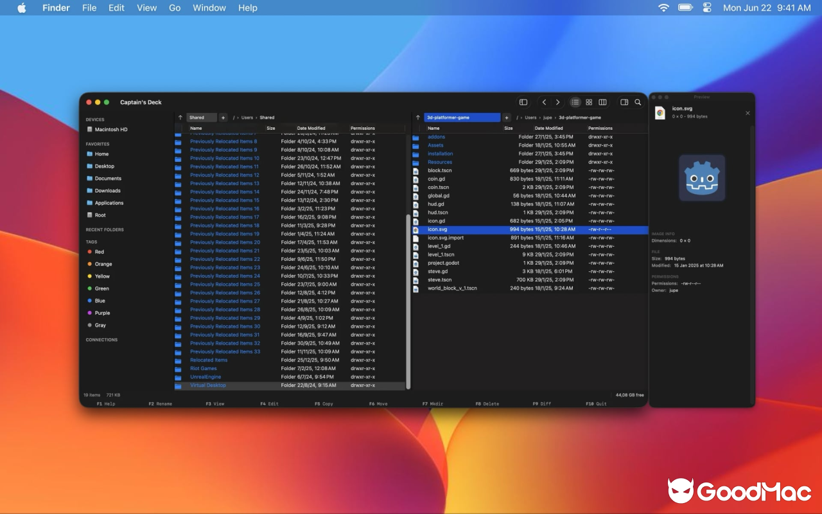Go to parent folder in right pane
822x514 pixels.
tap(418, 118)
